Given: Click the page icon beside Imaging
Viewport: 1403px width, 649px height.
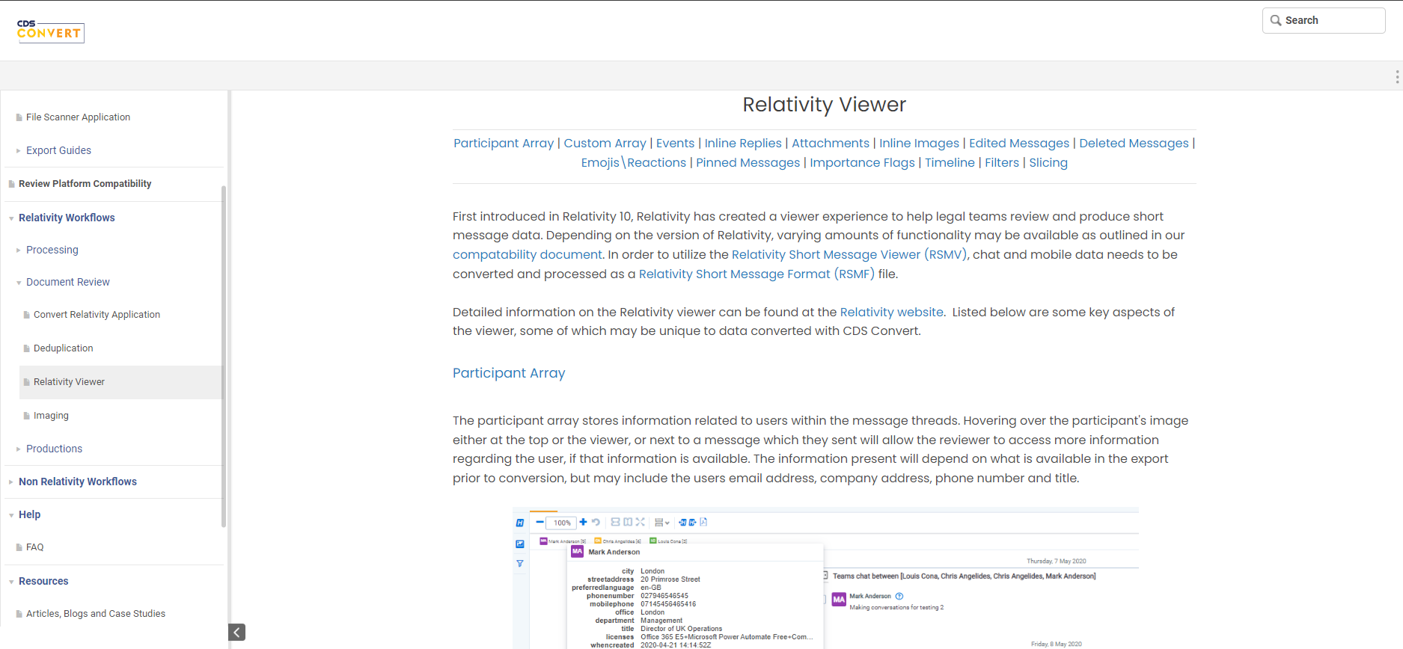Looking at the screenshot, I should pos(26,416).
